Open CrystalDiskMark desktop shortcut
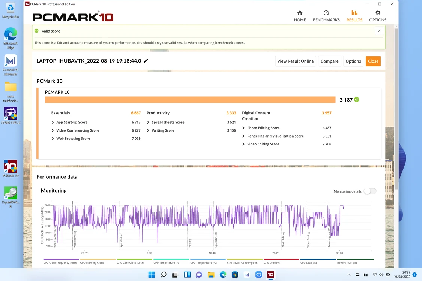The width and height of the screenshot is (422, 281). tap(11, 197)
